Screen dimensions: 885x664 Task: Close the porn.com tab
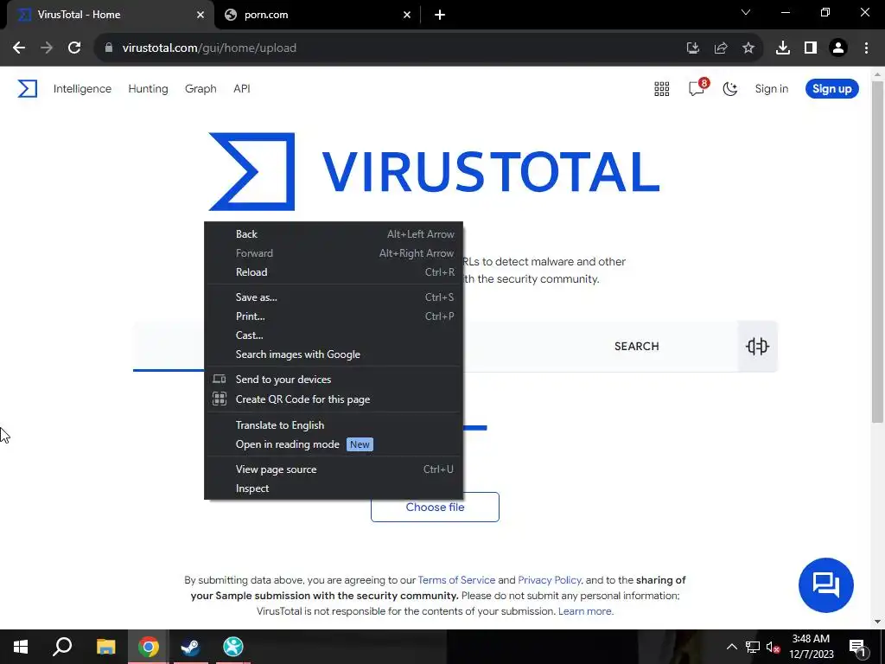coord(407,16)
